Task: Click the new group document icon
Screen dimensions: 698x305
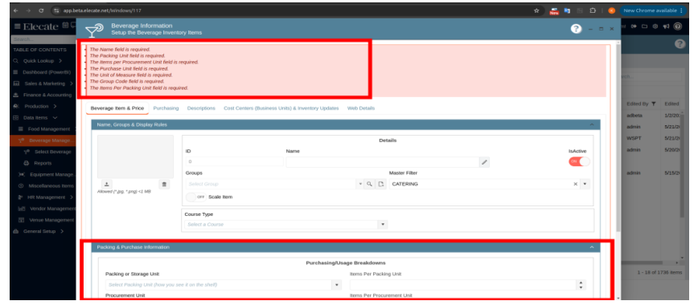Action: (x=380, y=184)
